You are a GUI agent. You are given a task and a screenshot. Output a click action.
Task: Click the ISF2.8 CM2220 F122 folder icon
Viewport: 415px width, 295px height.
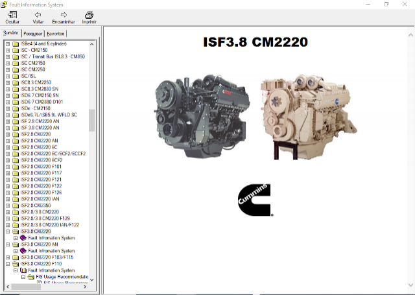(16, 186)
